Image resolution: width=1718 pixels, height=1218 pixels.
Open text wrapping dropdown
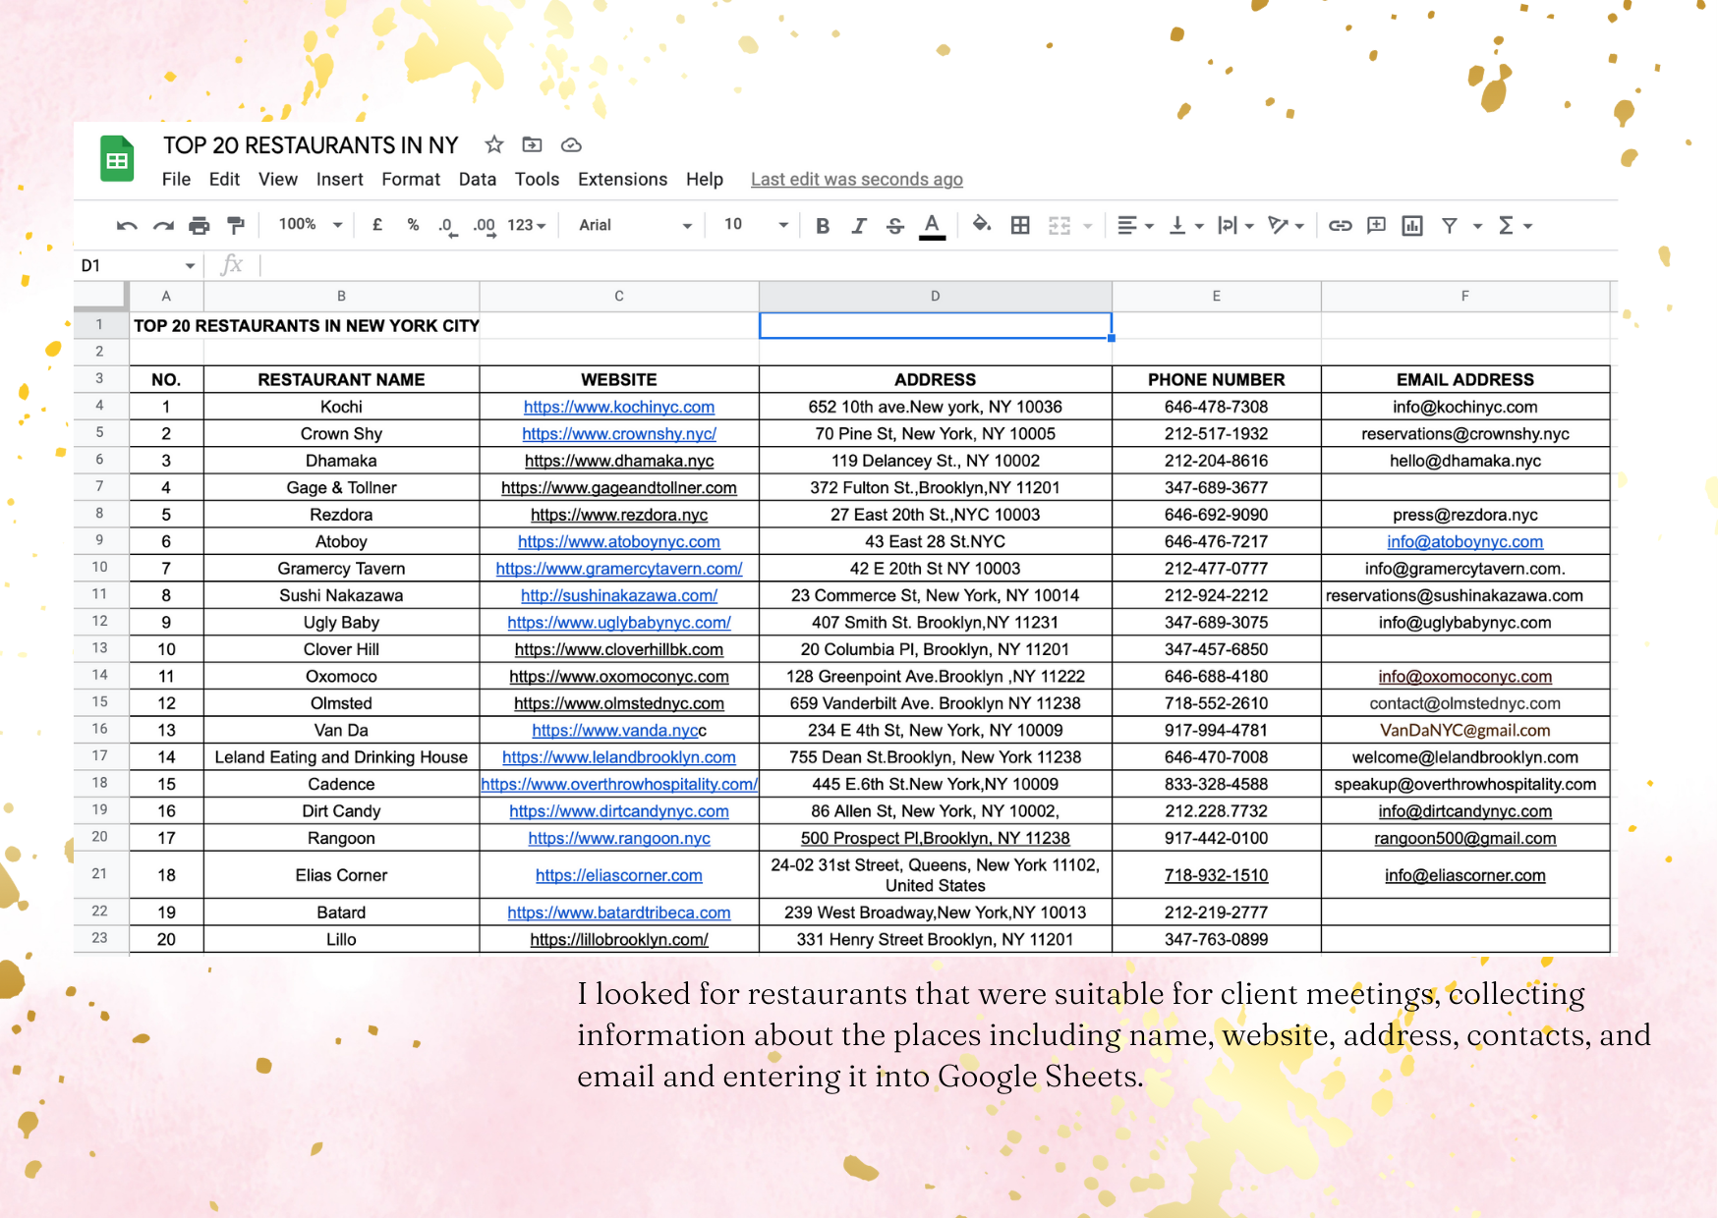[1235, 226]
